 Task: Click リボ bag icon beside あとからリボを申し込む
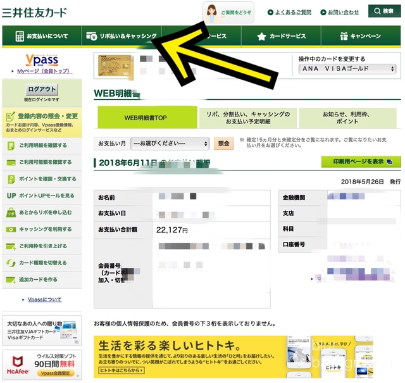[11, 213]
